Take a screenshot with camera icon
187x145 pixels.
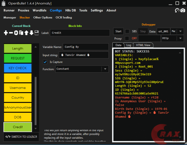point(183,10)
